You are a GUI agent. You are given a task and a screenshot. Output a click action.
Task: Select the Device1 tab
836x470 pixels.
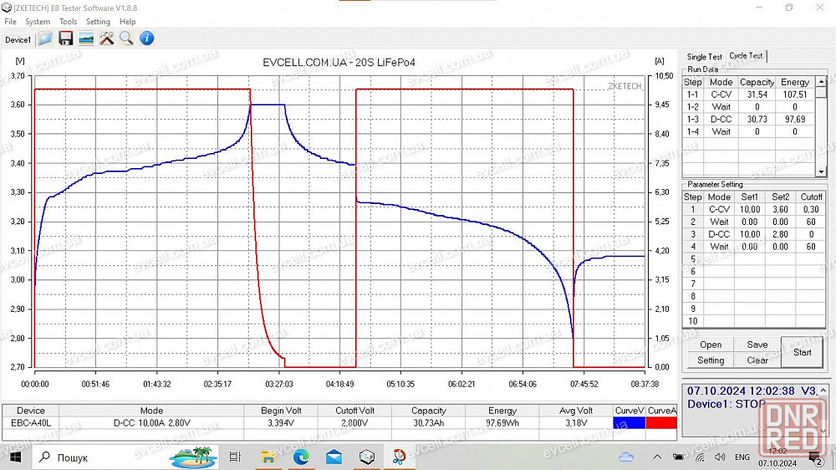tap(18, 39)
